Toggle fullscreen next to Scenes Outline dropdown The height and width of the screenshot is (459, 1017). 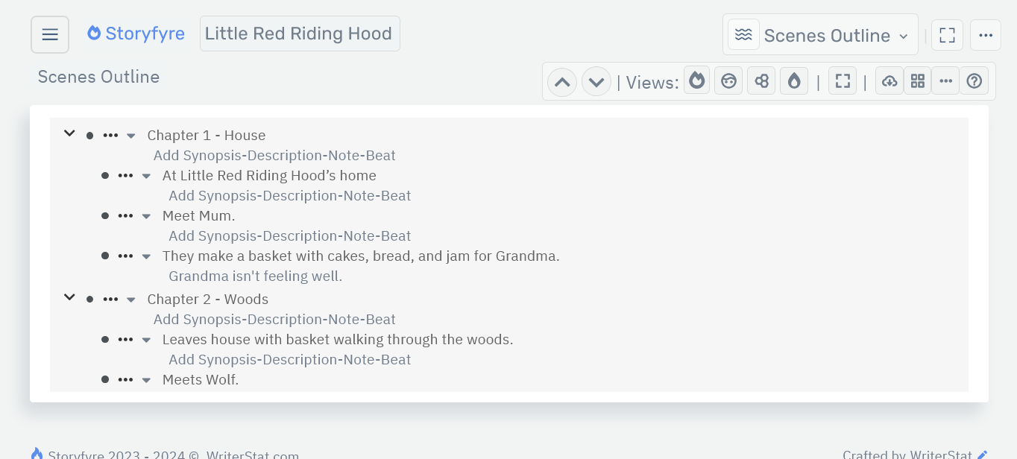(947, 34)
